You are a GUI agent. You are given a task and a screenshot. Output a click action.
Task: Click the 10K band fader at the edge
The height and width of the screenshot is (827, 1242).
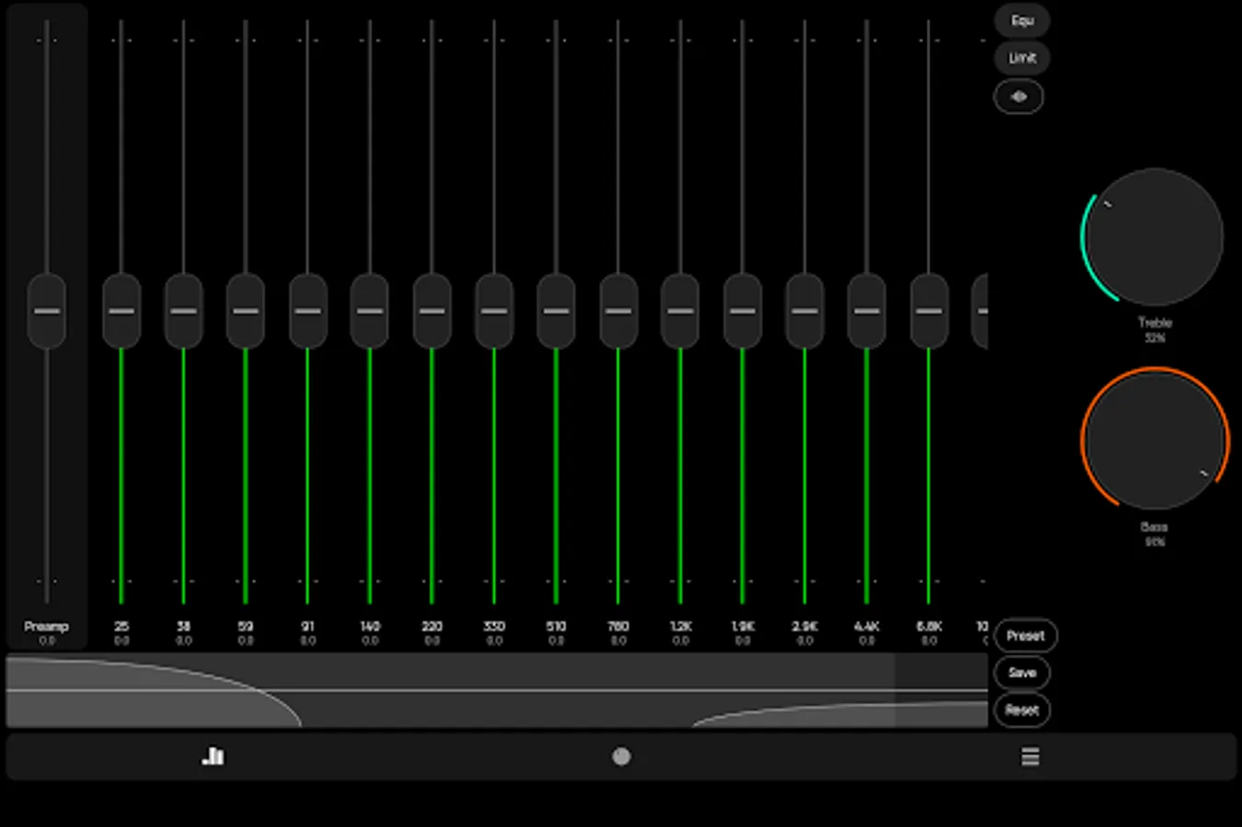pos(982,312)
